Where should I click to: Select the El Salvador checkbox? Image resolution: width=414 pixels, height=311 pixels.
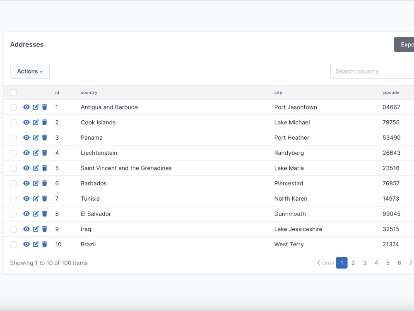click(13, 214)
